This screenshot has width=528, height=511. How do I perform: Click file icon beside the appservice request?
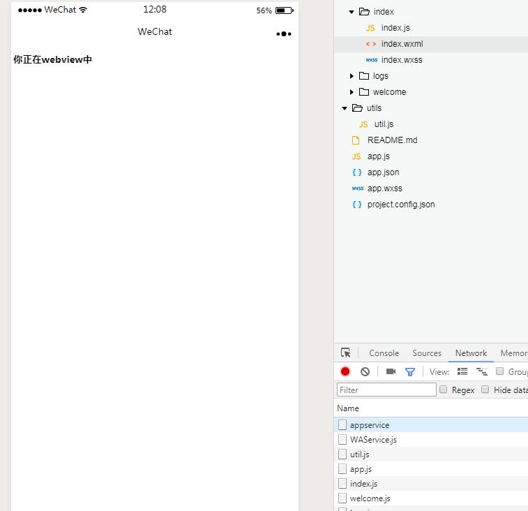pyautogui.click(x=342, y=425)
